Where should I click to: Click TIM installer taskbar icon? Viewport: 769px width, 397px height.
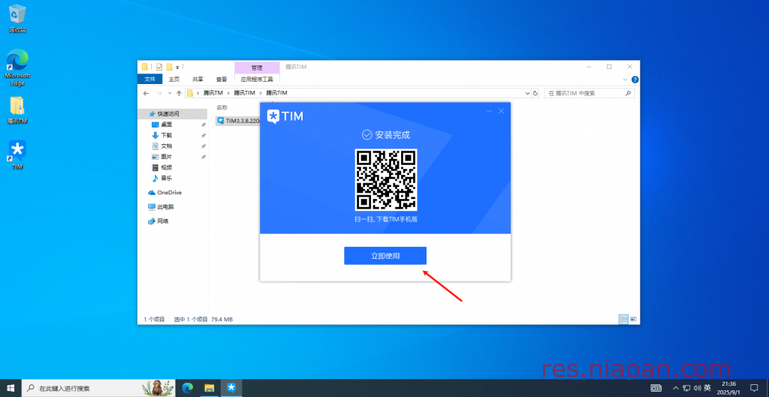click(231, 388)
